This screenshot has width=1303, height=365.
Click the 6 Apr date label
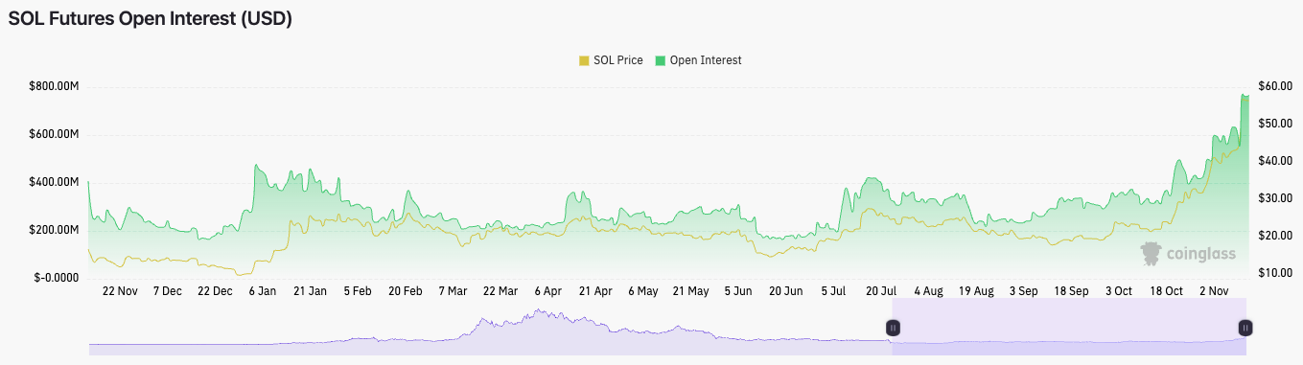tap(547, 290)
